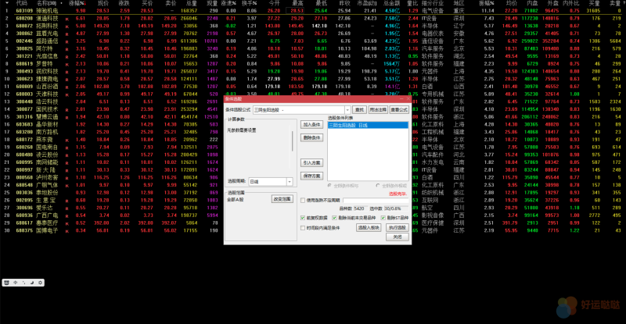Sort by the 总金额 column header
Screen dimensions: 626x324
point(392,3)
